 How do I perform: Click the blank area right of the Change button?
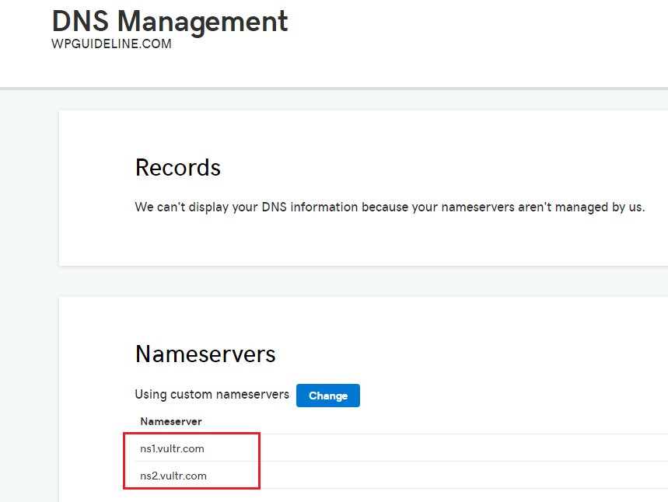pyautogui.click(x=511, y=396)
